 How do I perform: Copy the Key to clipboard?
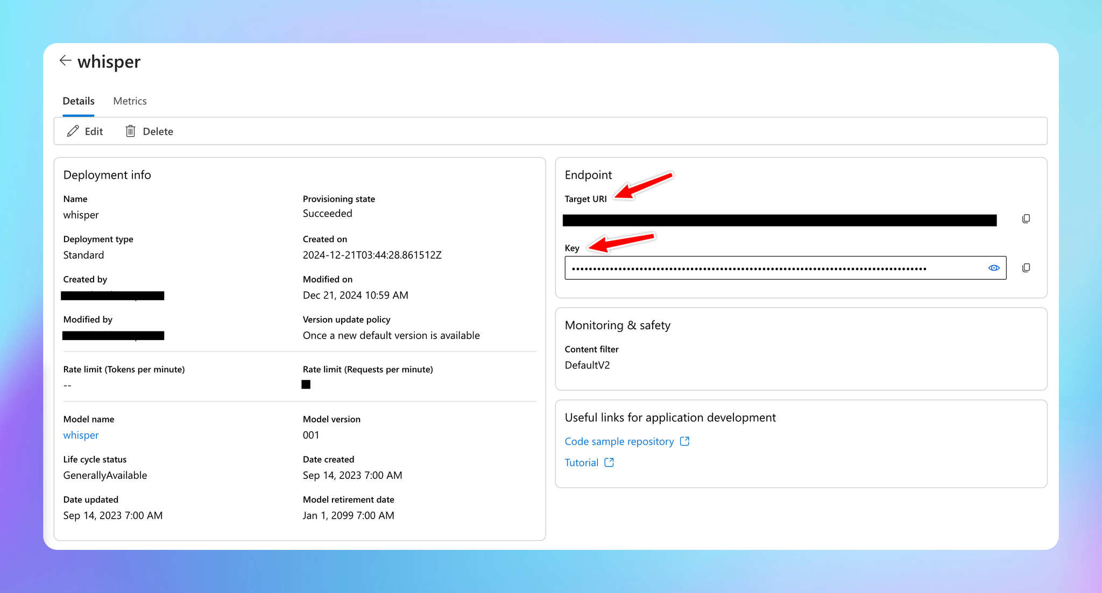coord(1026,268)
